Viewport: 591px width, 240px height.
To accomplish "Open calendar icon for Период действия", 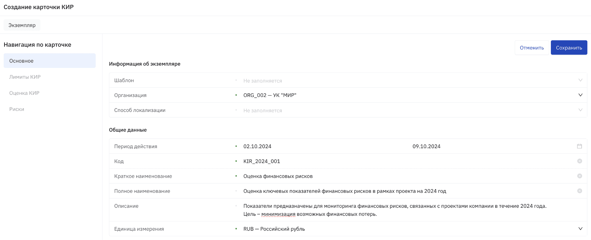I will 579,146.
